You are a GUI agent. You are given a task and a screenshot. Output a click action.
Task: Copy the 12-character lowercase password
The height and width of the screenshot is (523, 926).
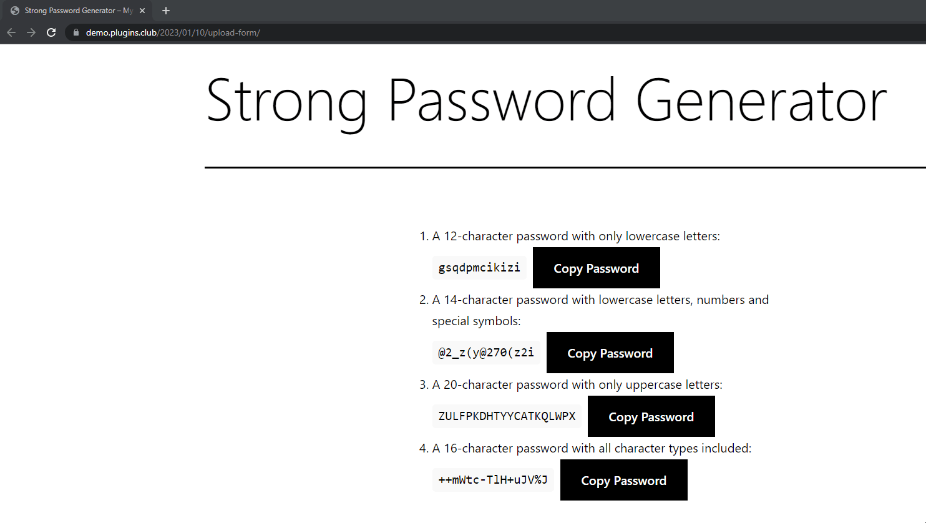pos(596,268)
